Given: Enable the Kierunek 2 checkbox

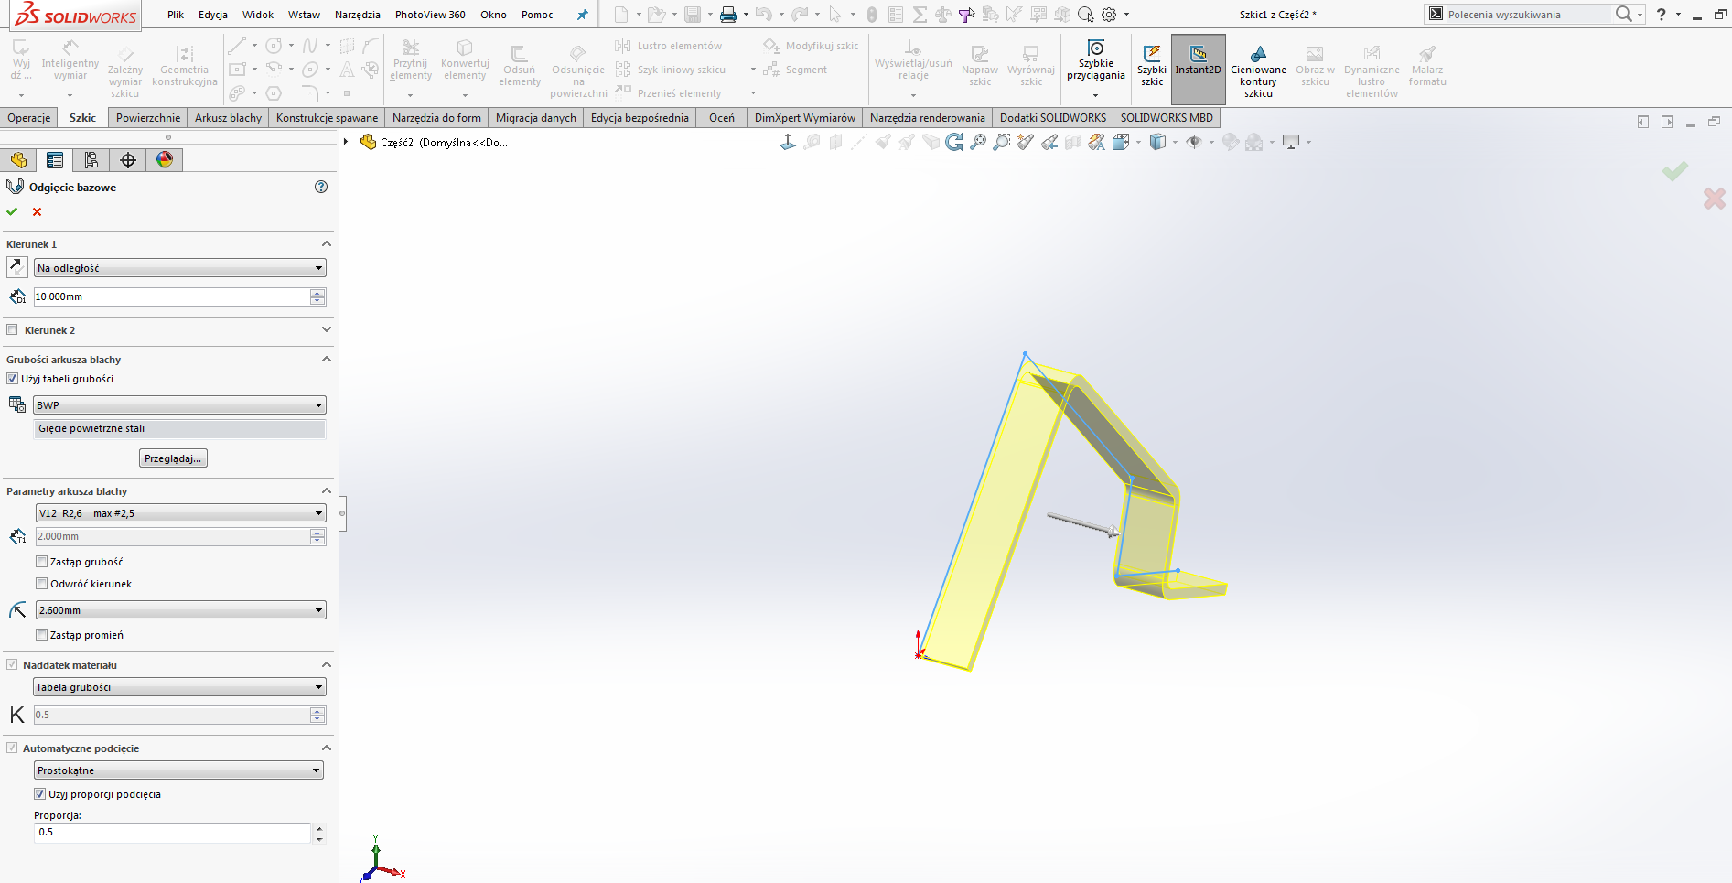Looking at the screenshot, I should [12, 330].
